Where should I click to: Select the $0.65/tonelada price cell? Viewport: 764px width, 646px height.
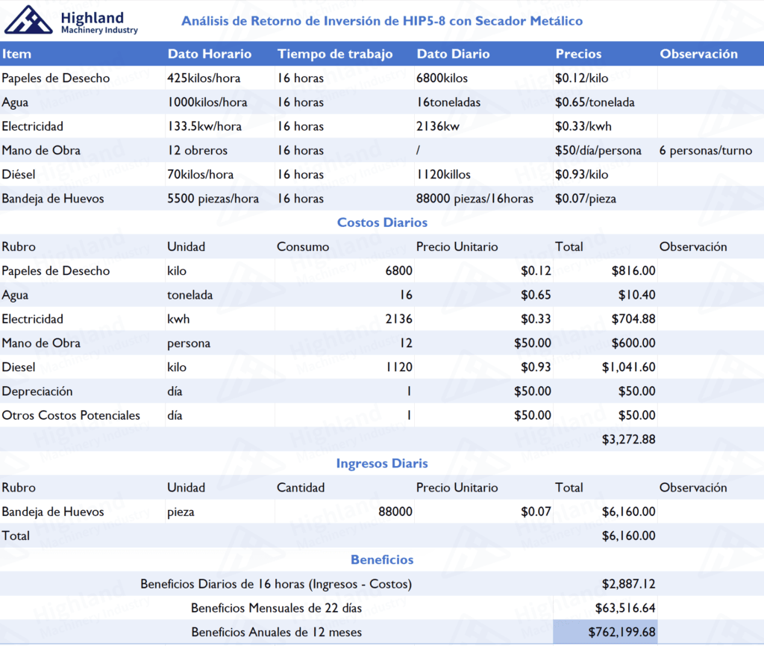click(595, 102)
